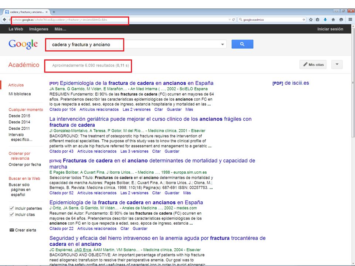Open article 'Fracturas de cadera en el anciano'

[152, 164]
